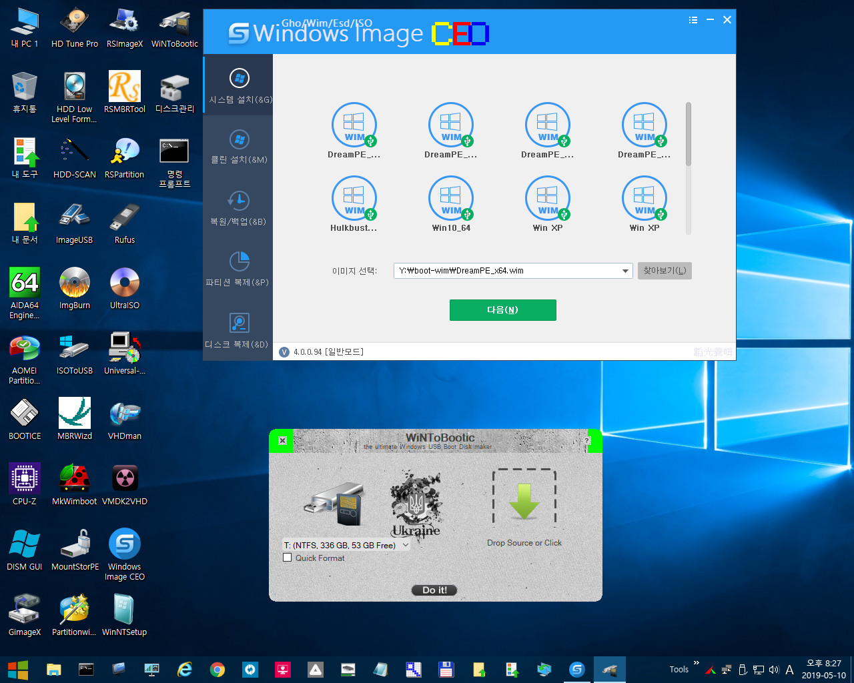Click Drop Source or Click area
This screenshot has height=683, width=854.
pos(524,508)
